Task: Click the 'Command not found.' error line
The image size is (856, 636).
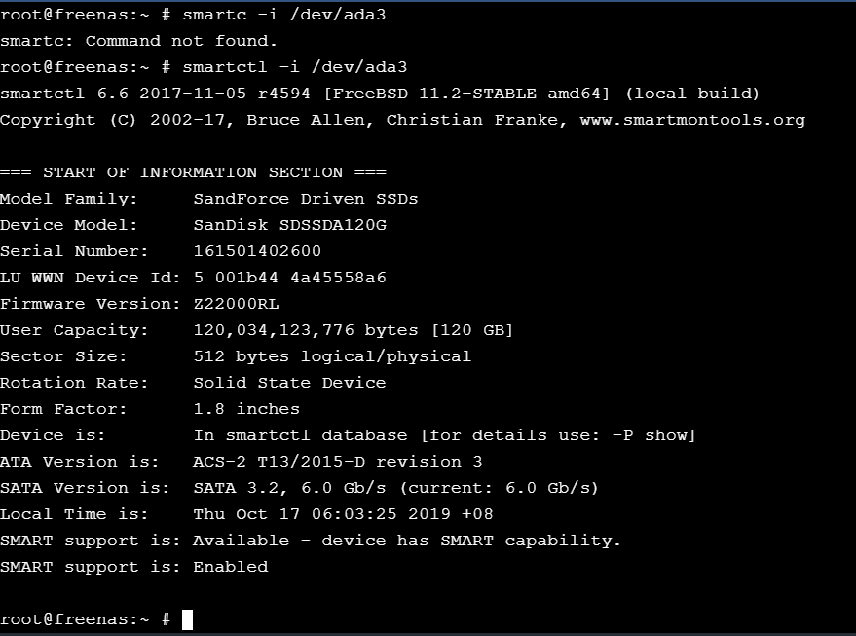Action: coord(138,41)
